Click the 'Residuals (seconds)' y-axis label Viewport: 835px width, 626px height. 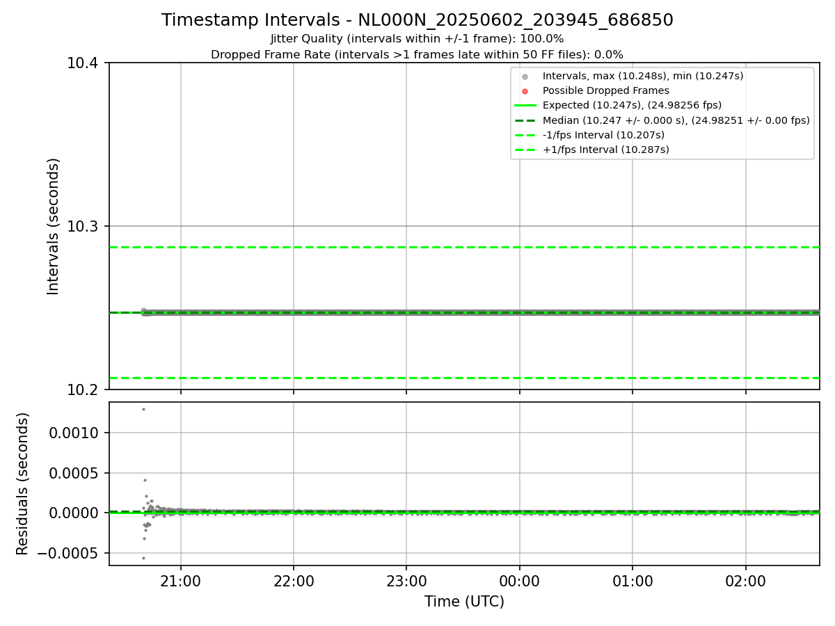pyautogui.click(x=23, y=483)
